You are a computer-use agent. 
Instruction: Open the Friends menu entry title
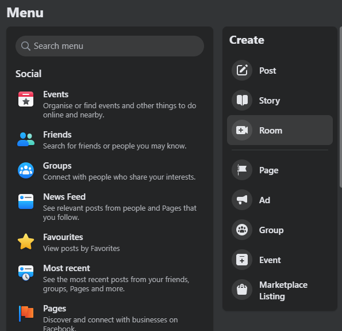click(x=57, y=135)
